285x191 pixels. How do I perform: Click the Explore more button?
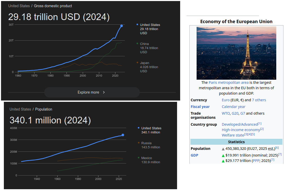(x=92, y=92)
